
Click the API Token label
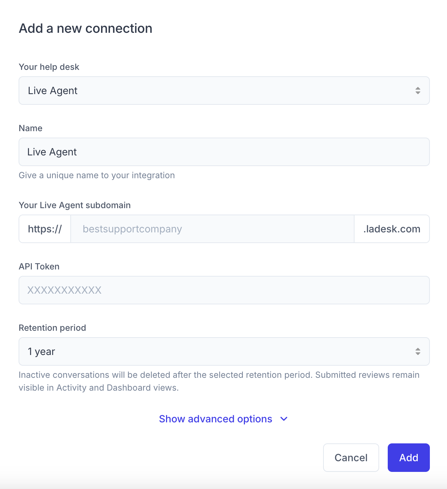[x=39, y=266]
